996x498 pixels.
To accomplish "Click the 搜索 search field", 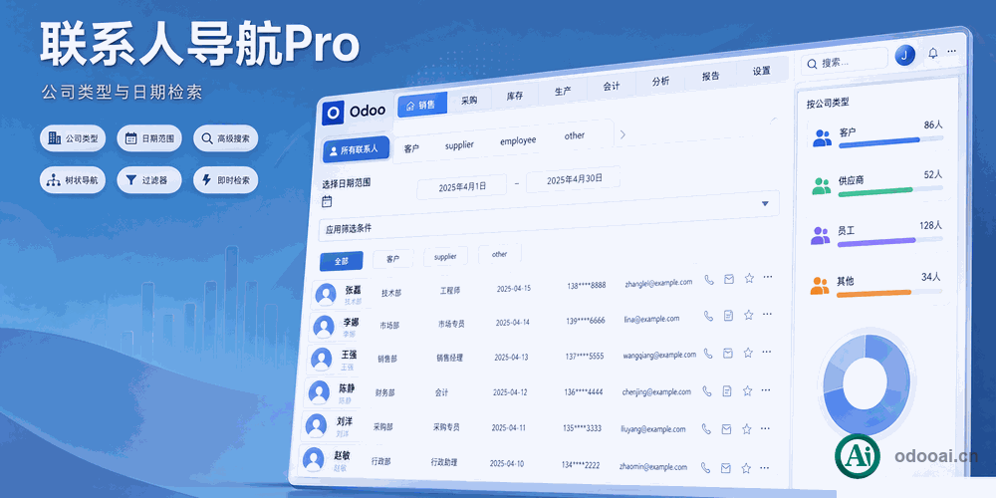I will [844, 62].
